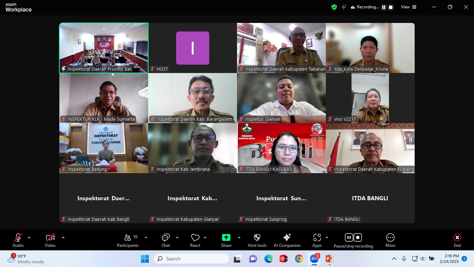
Task: Launch AI Companion
Action: (287, 241)
